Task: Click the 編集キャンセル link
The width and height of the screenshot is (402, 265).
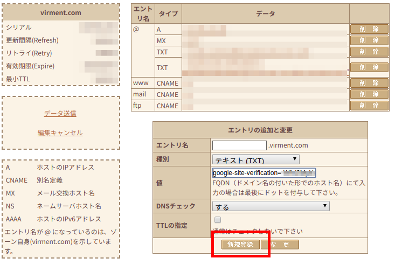Action: [60, 133]
